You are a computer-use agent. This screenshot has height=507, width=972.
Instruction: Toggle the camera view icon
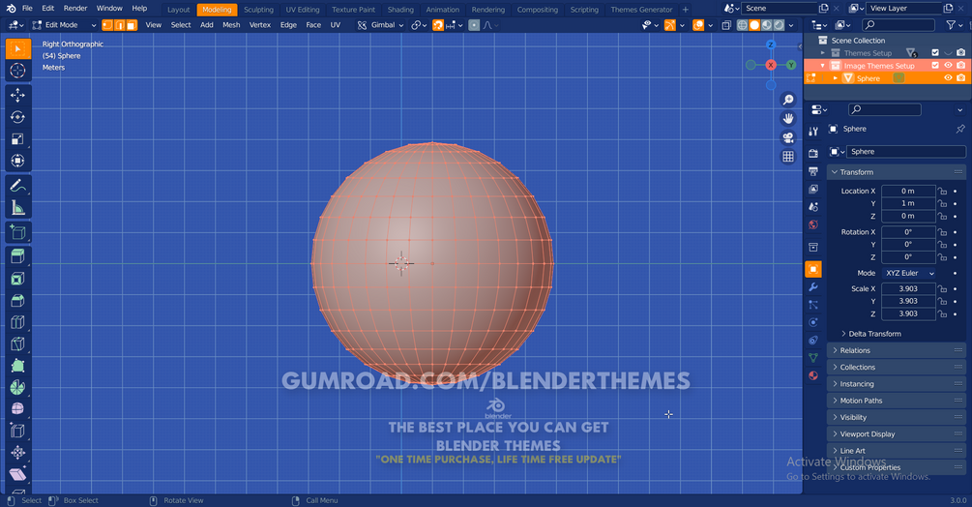point(788,137)
